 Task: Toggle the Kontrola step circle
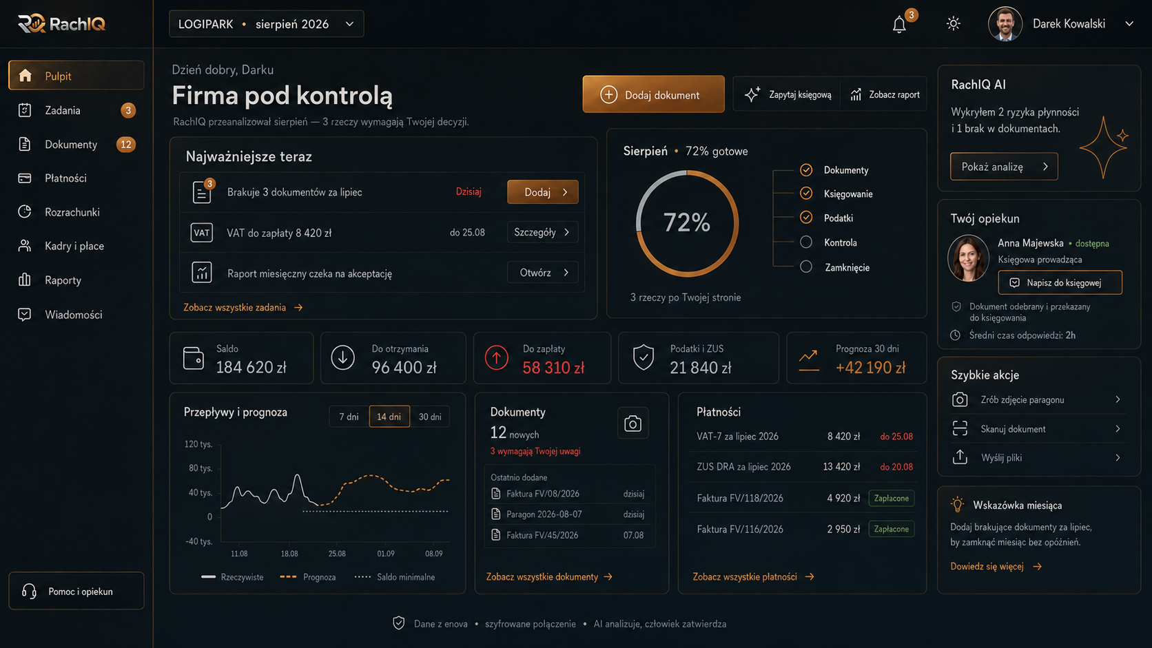click(x=806, y=242)
